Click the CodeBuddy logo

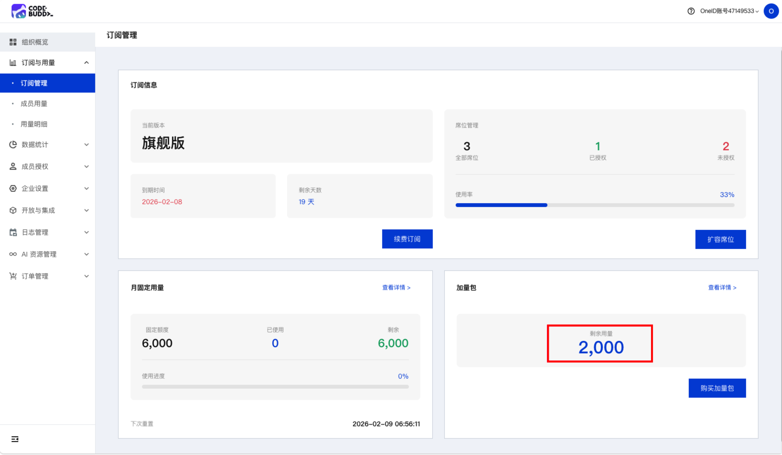click(x=32, y=11)
